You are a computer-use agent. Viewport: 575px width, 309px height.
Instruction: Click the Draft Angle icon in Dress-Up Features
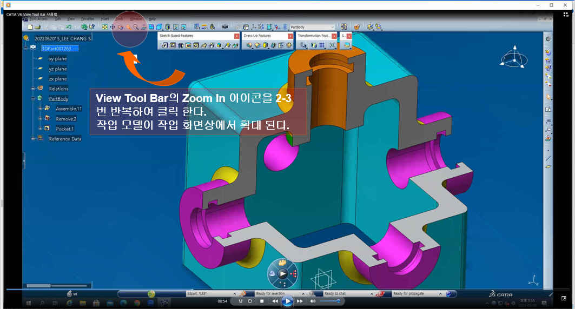(265, 45)
